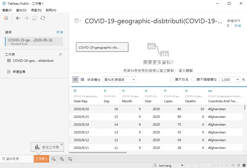The height and width of the screenshot is (168, 247).
Task: Click the bar chart icon in tooltip
Action: tap(37, 147)
